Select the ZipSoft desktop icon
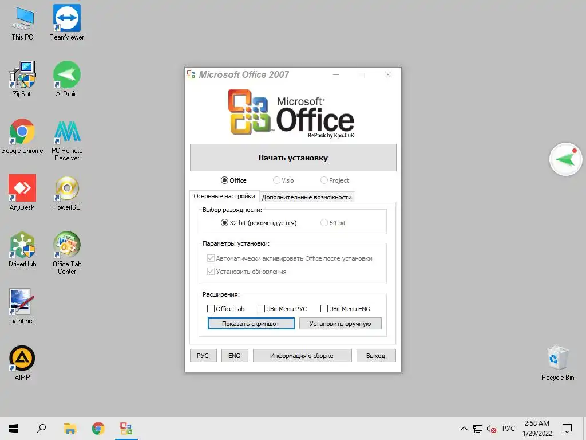 tap(22, 80)
